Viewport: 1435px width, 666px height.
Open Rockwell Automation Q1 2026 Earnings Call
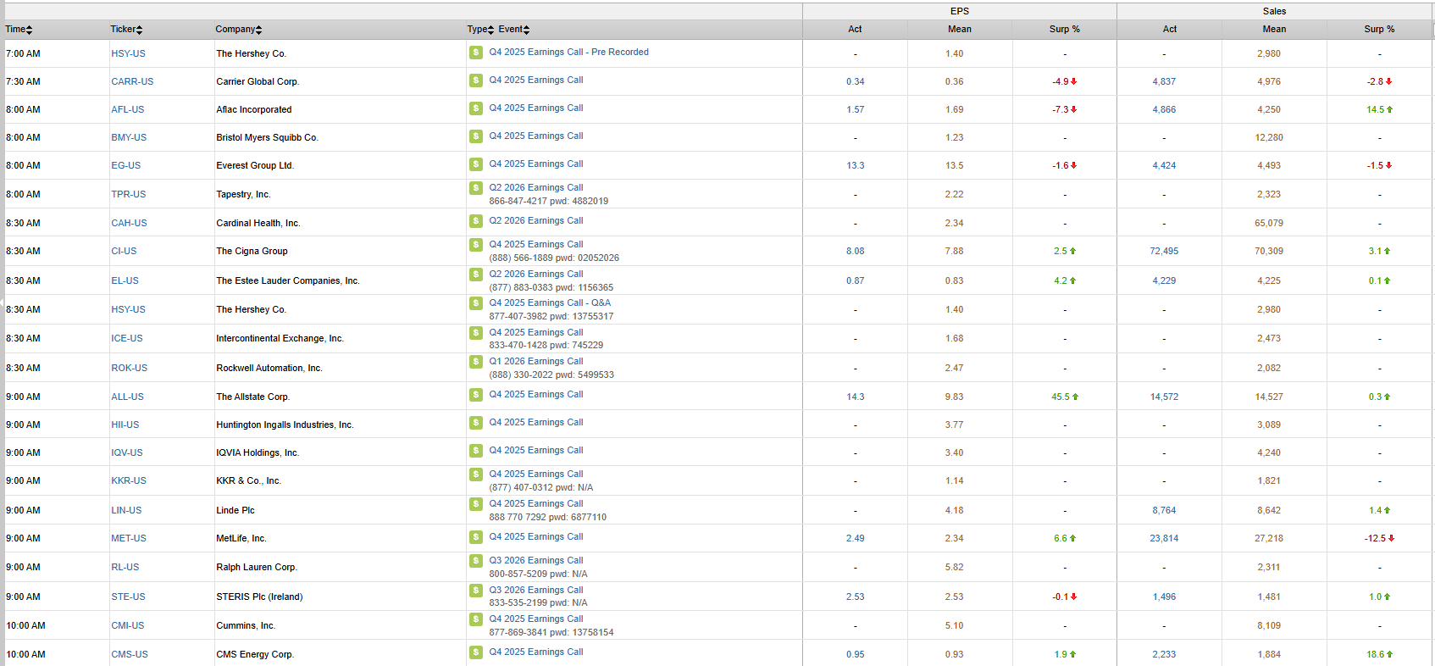[535, 361]
